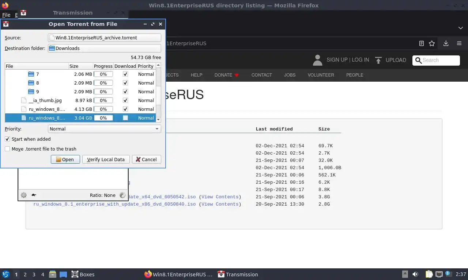Click the clipboard tray icon

click(x=429, y=274)
